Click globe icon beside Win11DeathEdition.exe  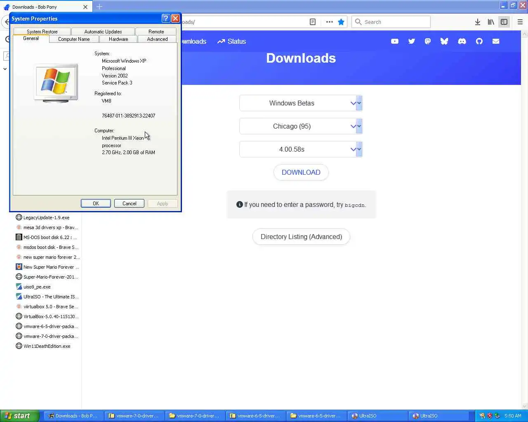(x=19, y=346)
